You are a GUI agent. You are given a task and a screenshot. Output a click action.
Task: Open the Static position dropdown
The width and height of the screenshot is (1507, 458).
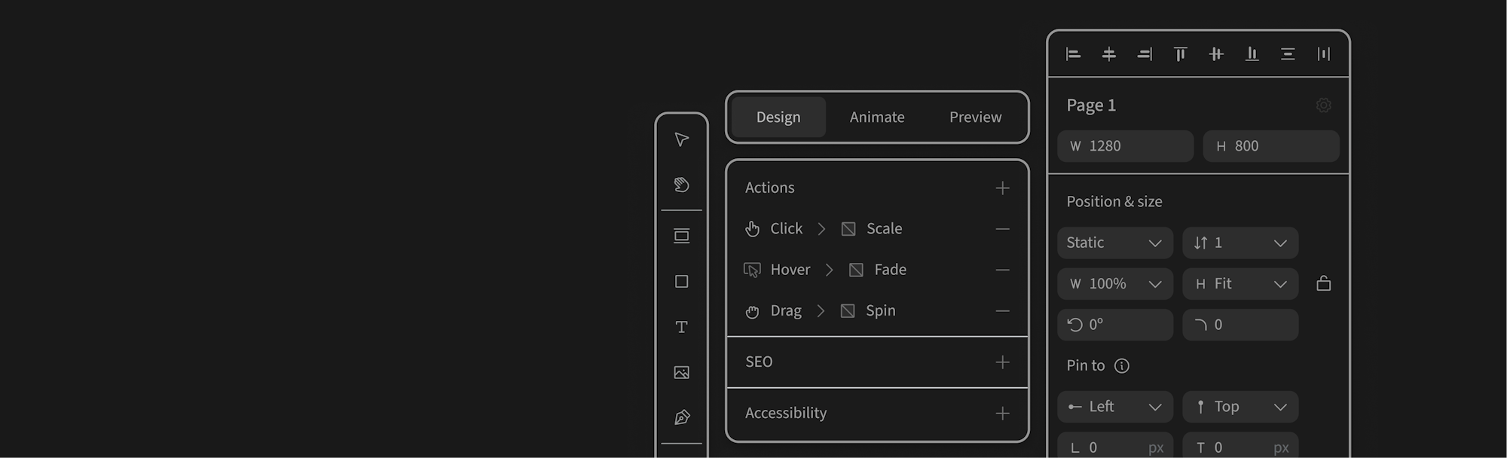click(1114, 243)
